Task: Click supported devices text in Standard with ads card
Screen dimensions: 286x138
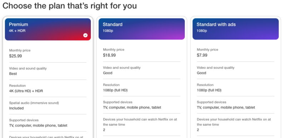Action: tap(226, 107)
